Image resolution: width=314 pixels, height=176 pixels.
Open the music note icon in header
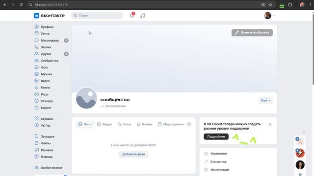click(x=143, y=16)
